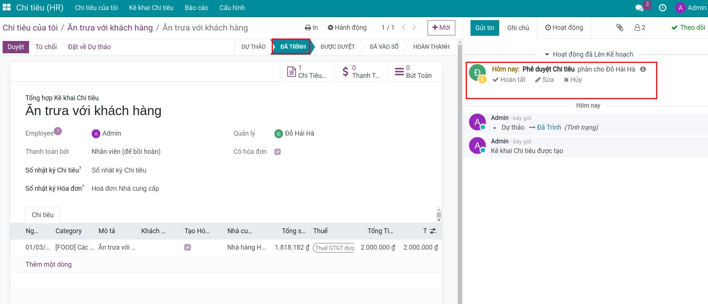This screenshot has width=708, height=304.
Task: Open column settings adjust icon in table
Action: pos(433,231)
